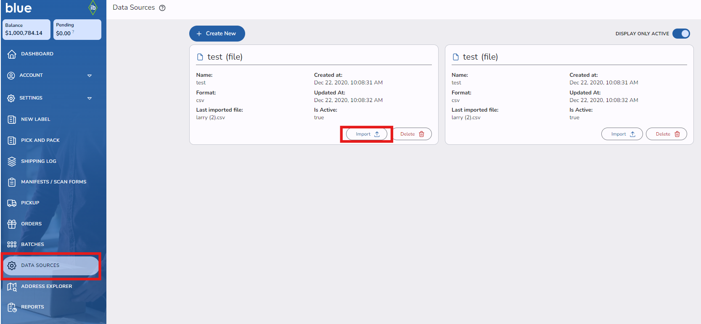
Task: Click the Manifests clipboard icon
Action: [12, 182]
